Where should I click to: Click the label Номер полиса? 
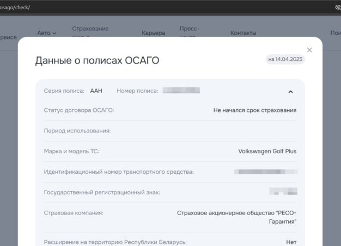click(x=137, y=91)
